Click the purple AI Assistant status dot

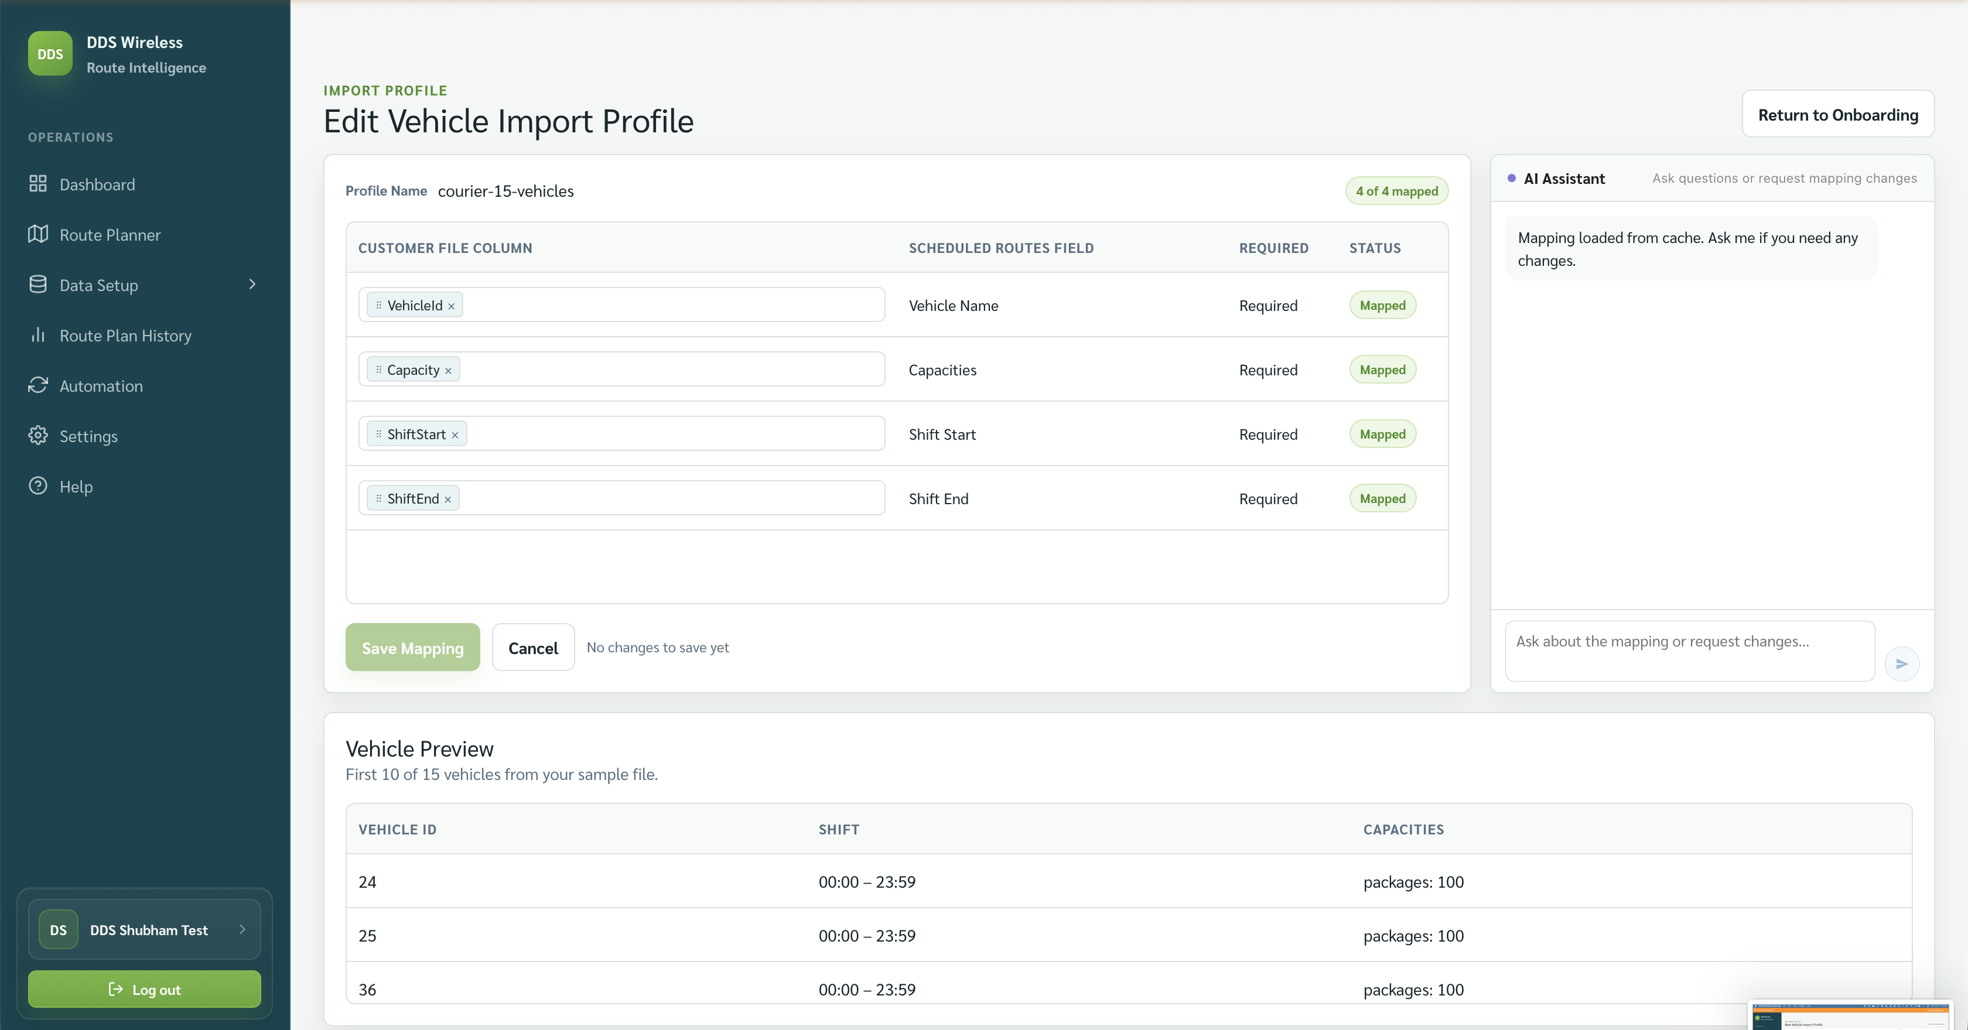pyautogui.click(x=1511, y=179)
